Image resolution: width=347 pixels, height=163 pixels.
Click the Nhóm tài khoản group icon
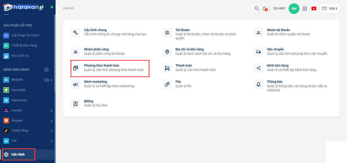click(259, 32)
